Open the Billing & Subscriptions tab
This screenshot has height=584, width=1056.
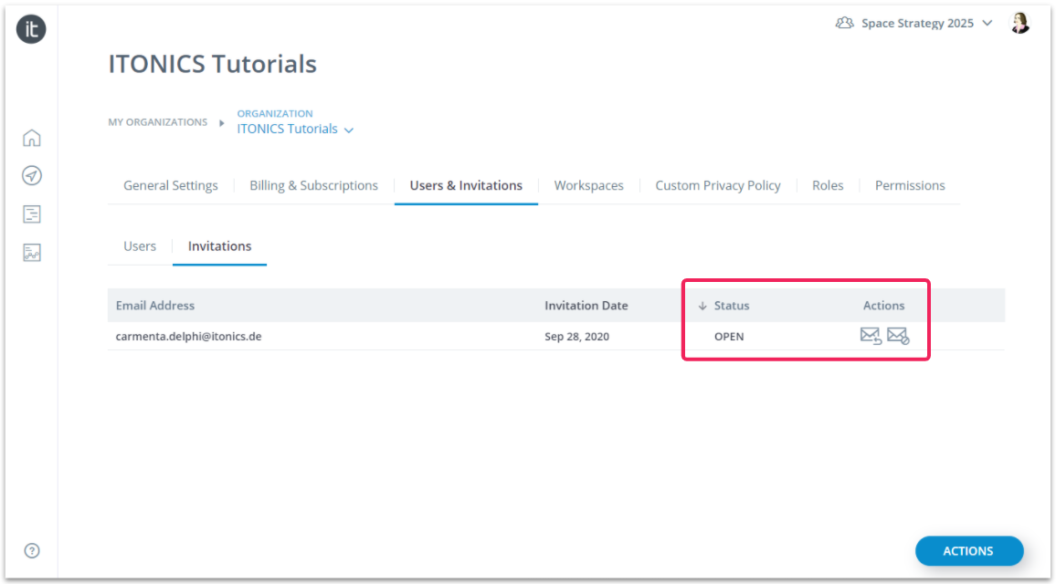tap(314, 186)
